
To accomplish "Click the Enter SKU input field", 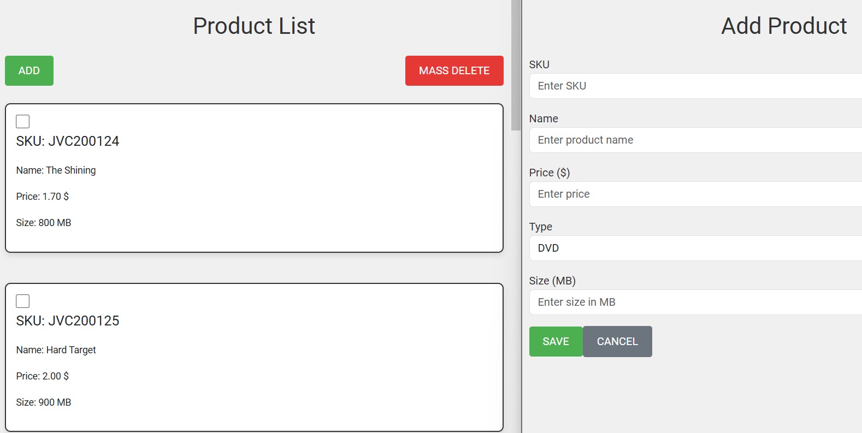I will (694, 86).
